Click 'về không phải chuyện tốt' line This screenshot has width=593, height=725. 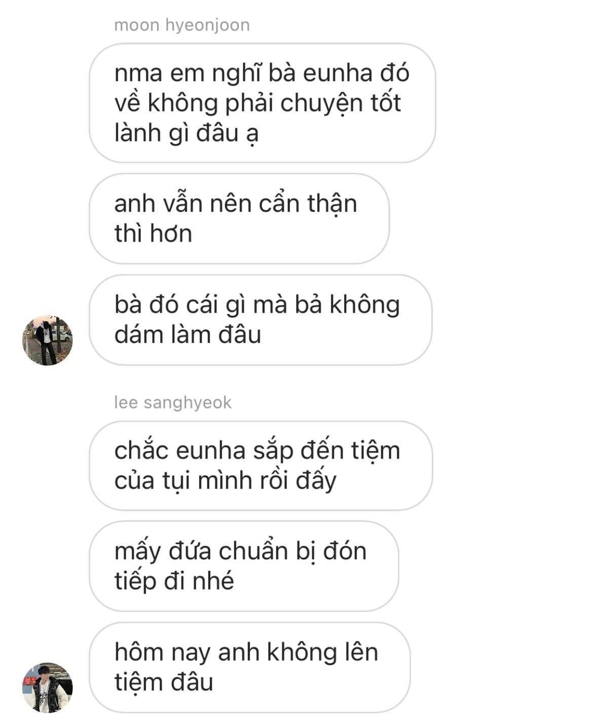point(258,103)
